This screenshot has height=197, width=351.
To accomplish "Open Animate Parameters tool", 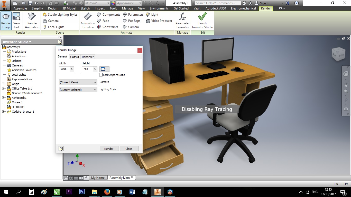I will pos(133,15).
